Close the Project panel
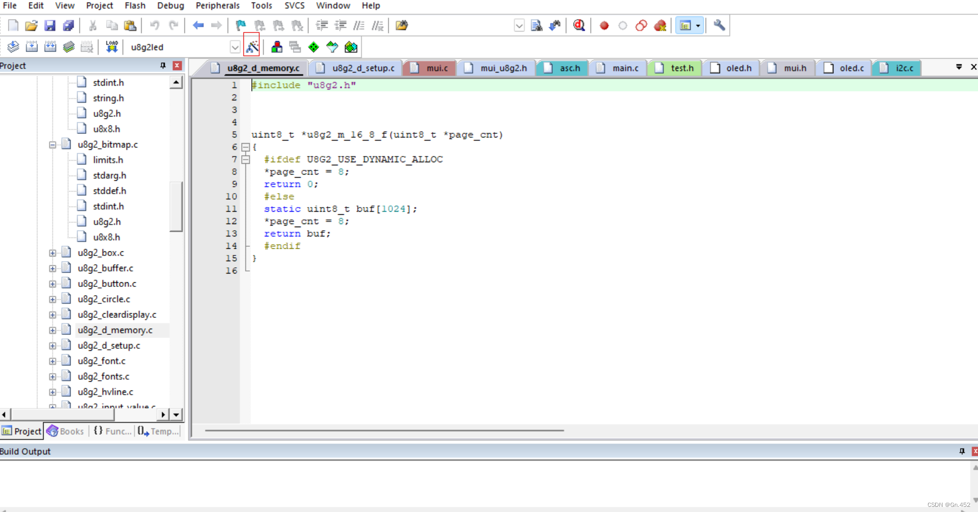 point(177,65)
